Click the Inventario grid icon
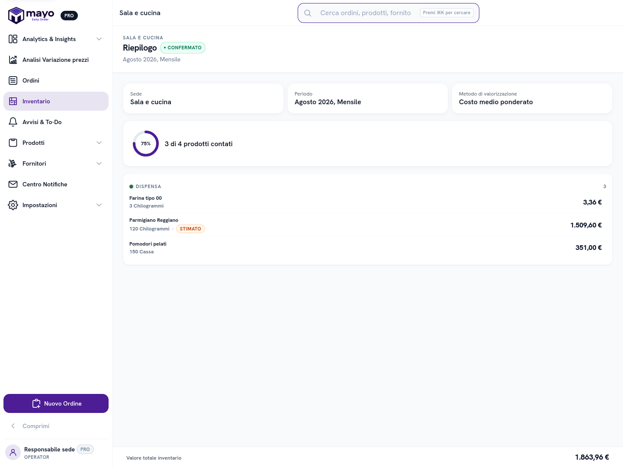 13,101
